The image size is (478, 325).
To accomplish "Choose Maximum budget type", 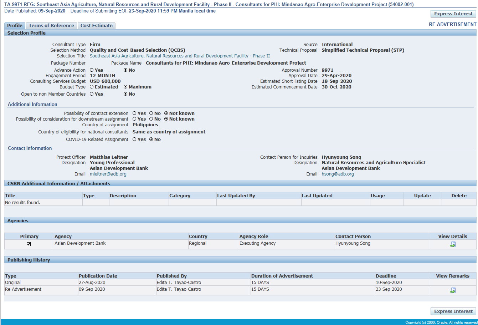I will tap(125, 87).
